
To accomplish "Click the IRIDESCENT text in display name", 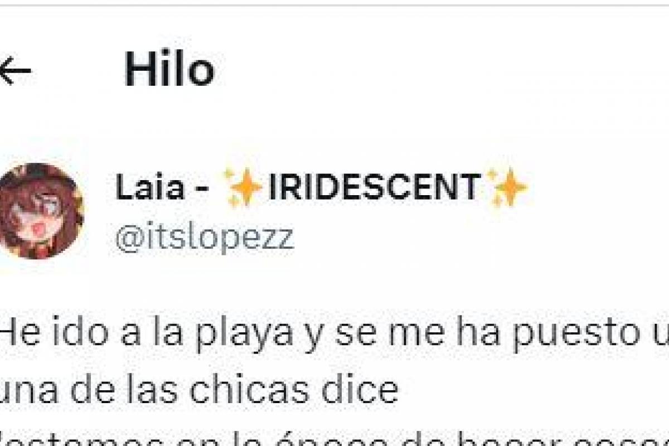I will click(x=374, y=187).
